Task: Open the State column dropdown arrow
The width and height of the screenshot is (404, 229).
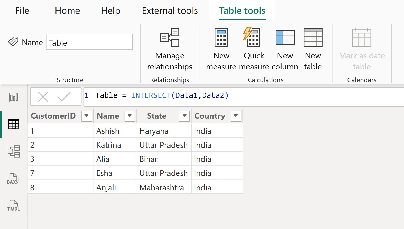Action: click(184, 116)
